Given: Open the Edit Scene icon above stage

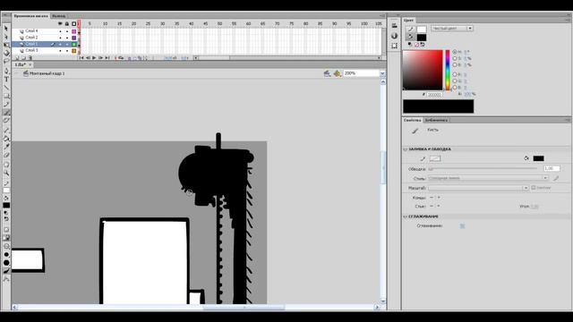Looking at the screenshot, I should point(327,73).
